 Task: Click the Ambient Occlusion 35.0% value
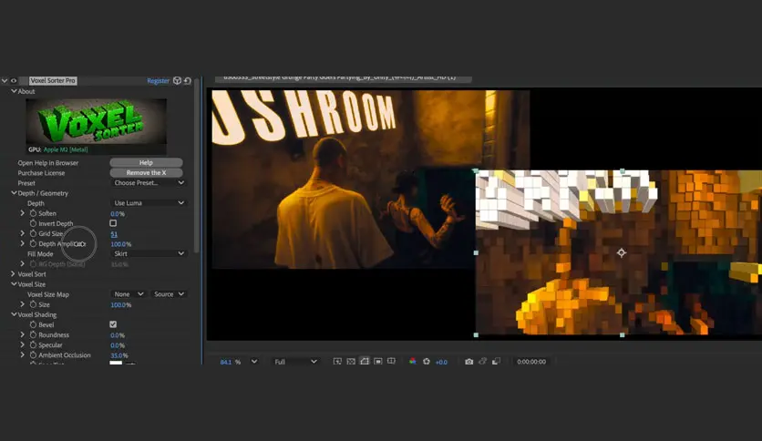tap(119, 355)
